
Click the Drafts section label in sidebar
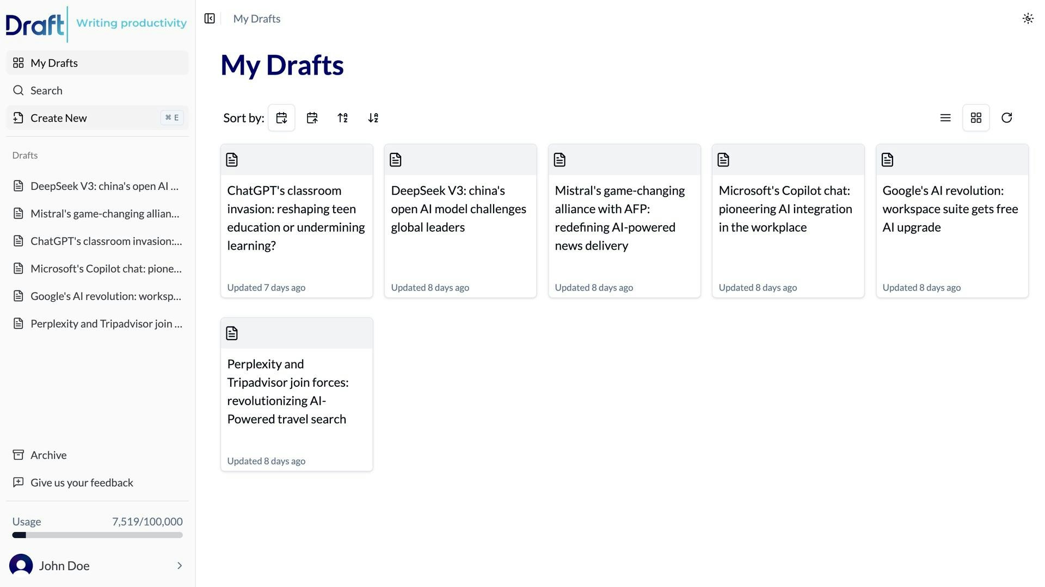(x=25, y=155)
